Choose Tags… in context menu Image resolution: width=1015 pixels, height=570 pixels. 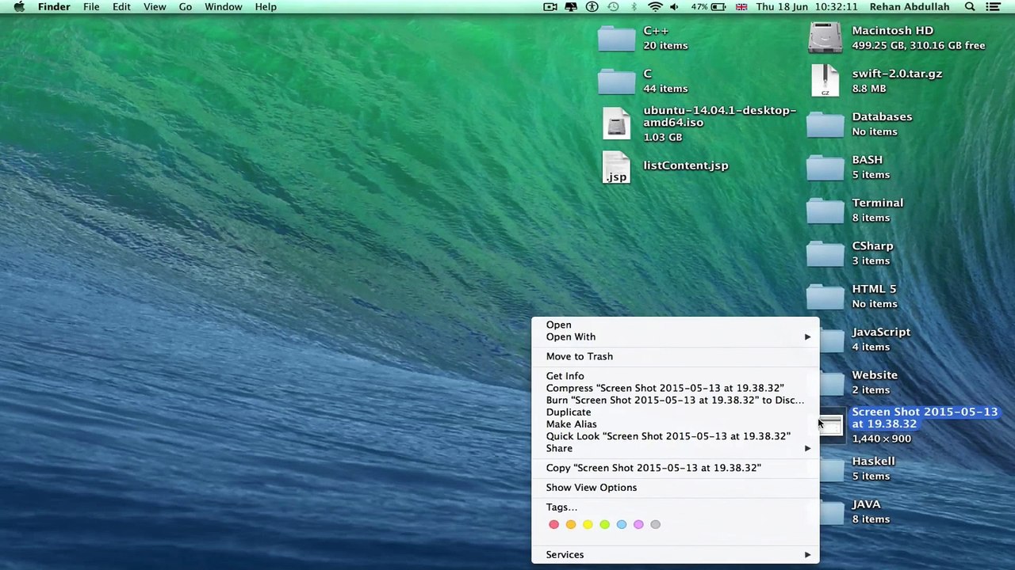click(675, 507)
